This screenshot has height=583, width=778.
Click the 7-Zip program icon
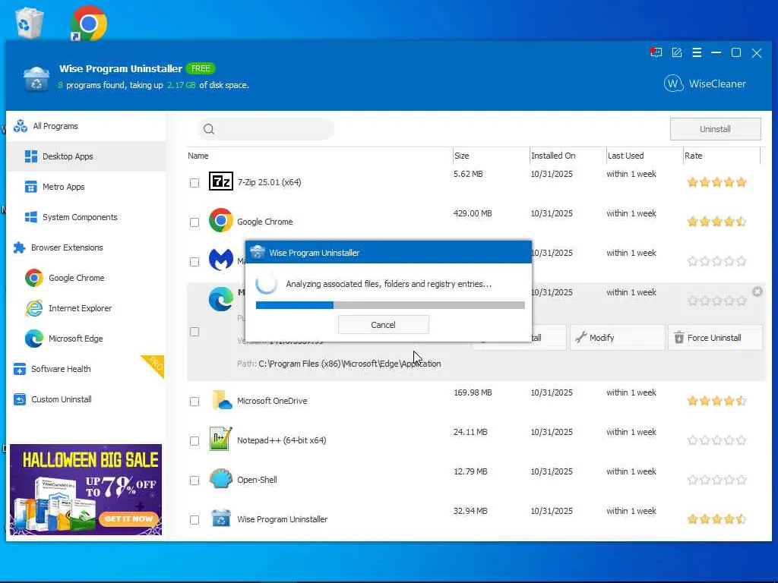(x=221, y=181)
